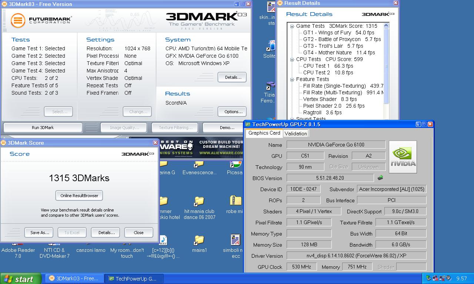Screen dimensions: 474x284
Task: Click the Select... tests button
Action: pos(59,112)
